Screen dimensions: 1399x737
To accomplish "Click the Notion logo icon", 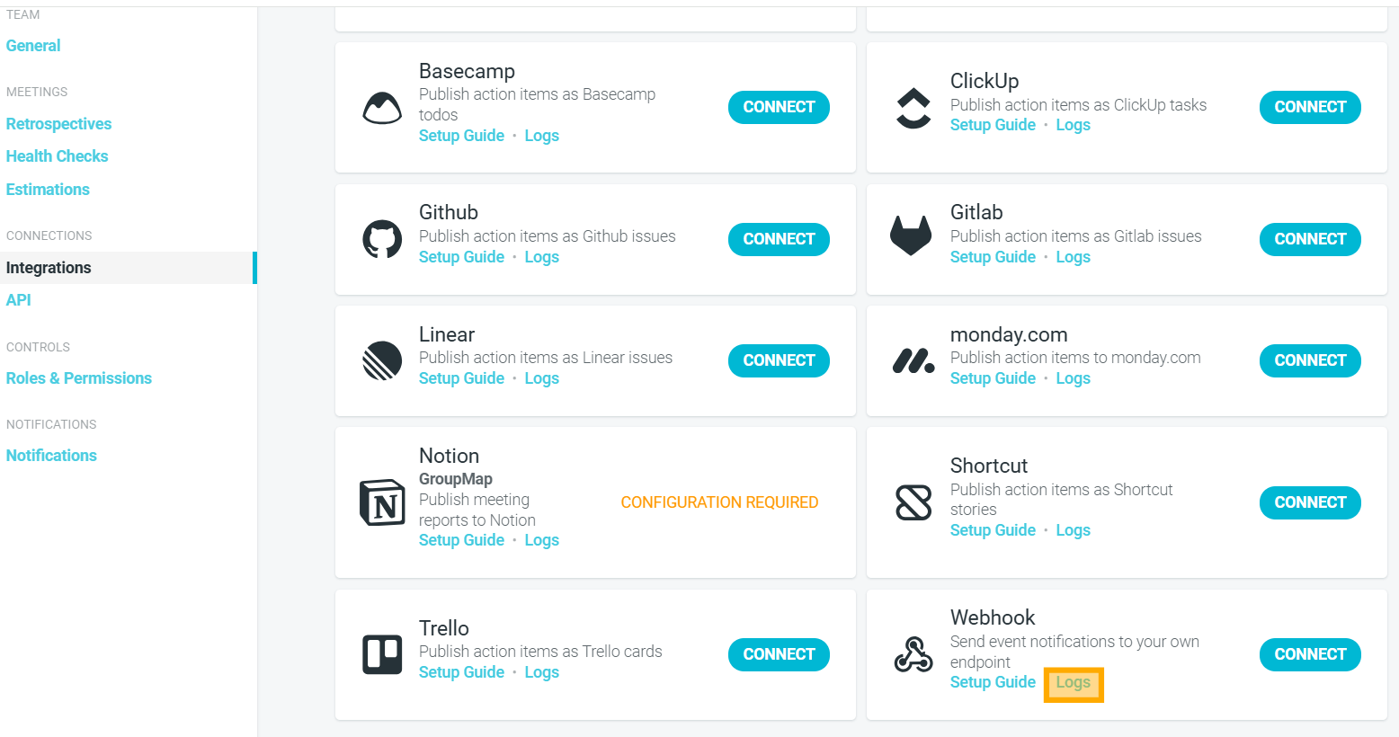I will click(x=382, y=502).
